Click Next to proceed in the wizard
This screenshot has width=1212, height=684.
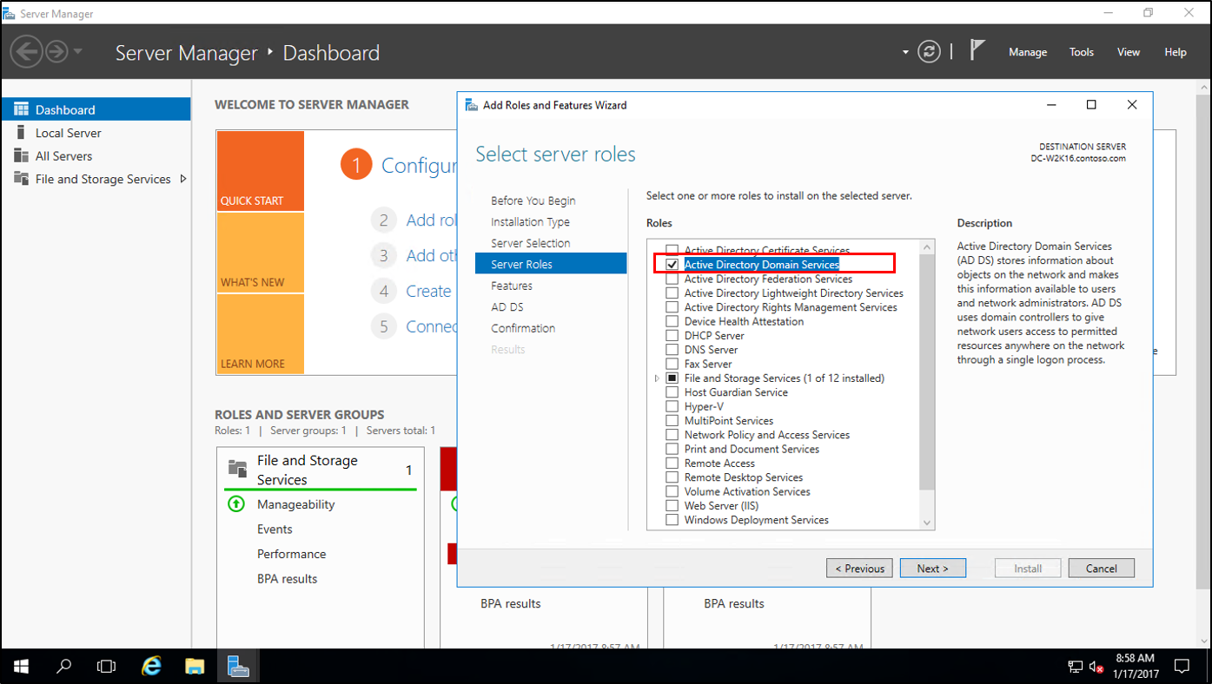point(932,568)
